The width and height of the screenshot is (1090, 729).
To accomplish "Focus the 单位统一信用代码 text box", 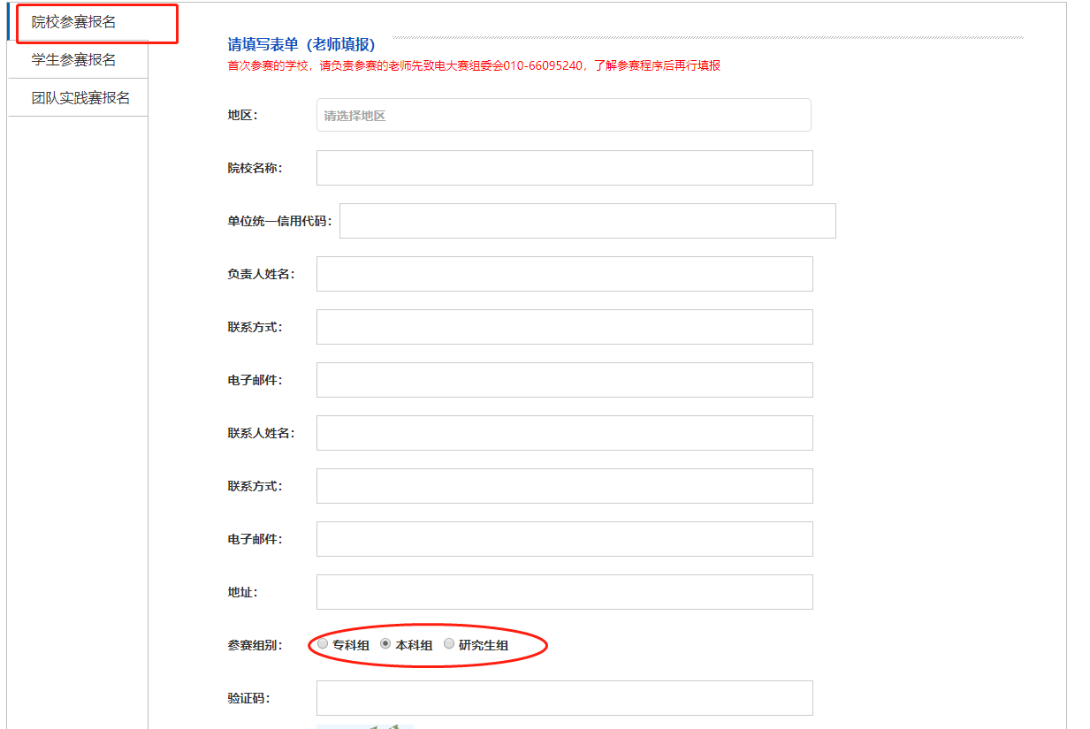I will 587,221.
